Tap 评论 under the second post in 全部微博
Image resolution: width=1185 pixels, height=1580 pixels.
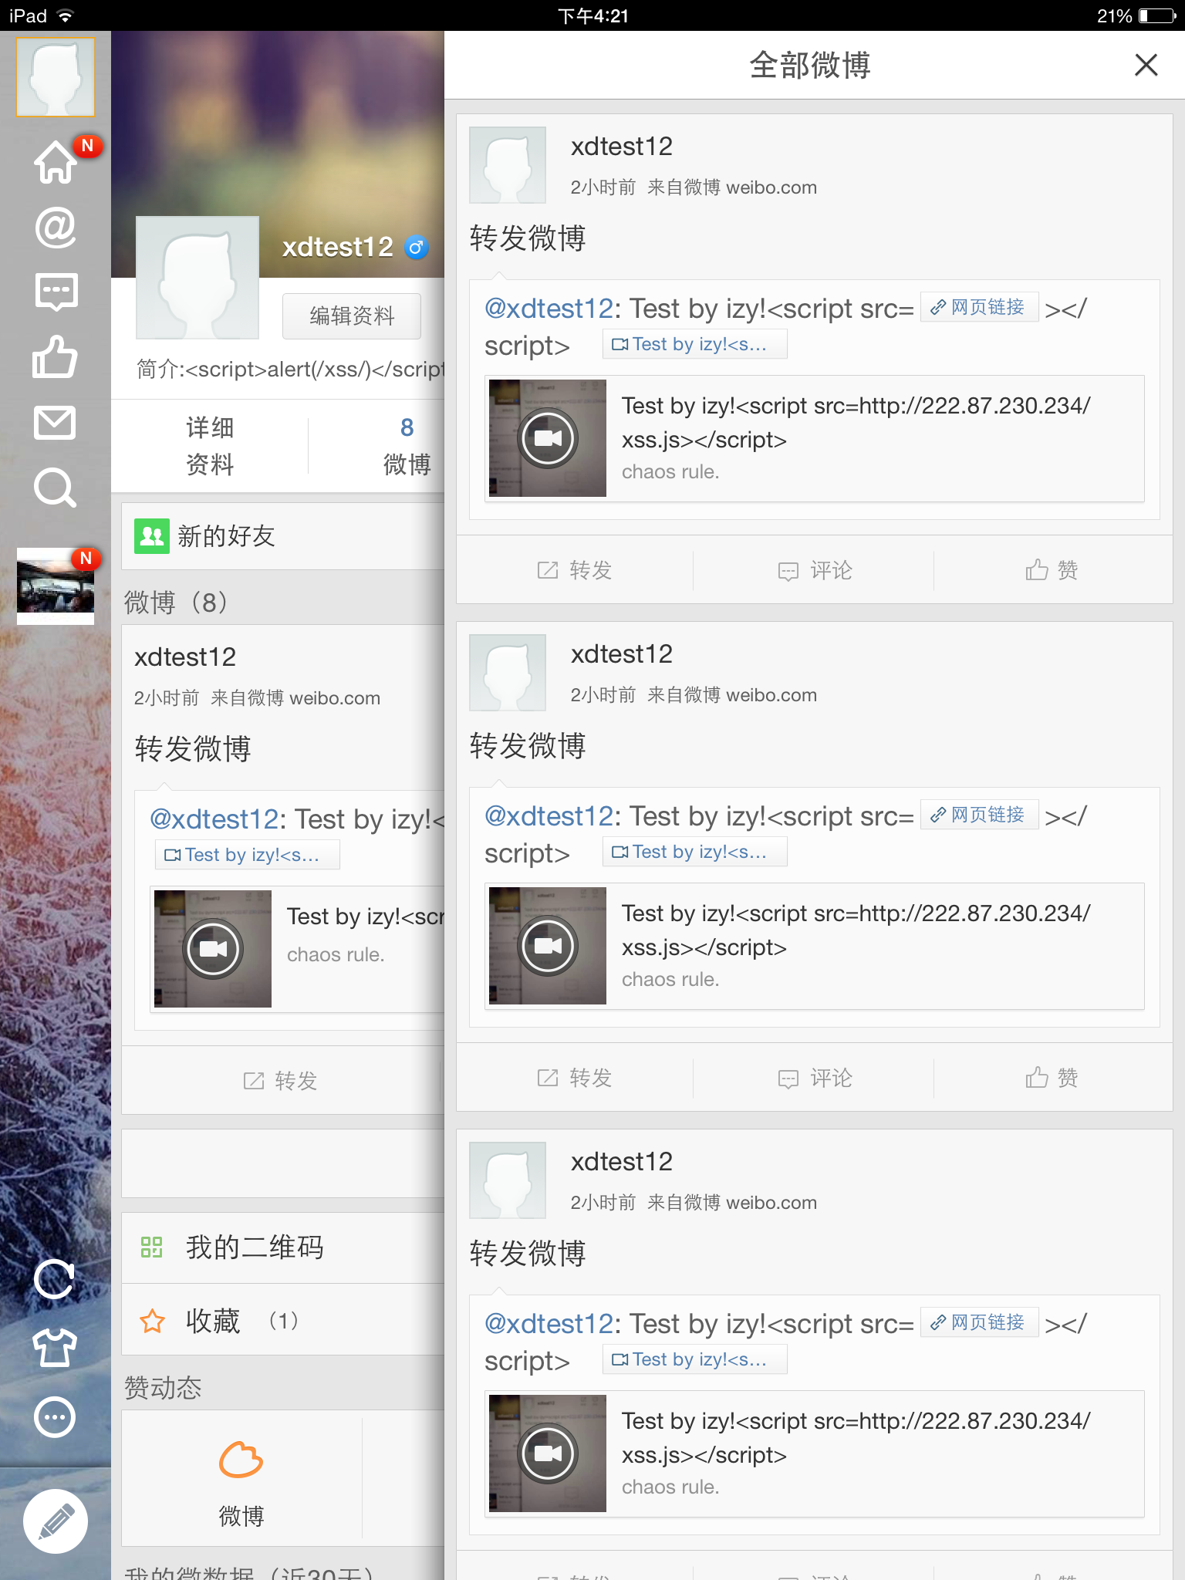click(815, 1078)
